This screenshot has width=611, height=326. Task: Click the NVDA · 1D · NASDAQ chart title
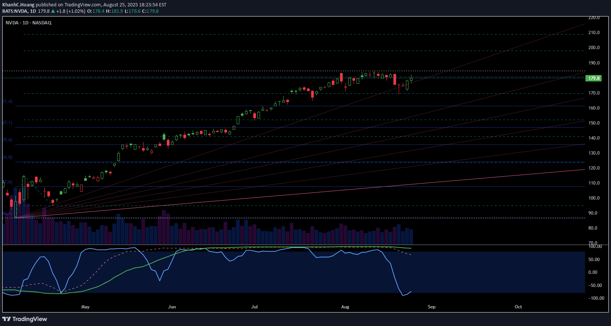(29, 23)
